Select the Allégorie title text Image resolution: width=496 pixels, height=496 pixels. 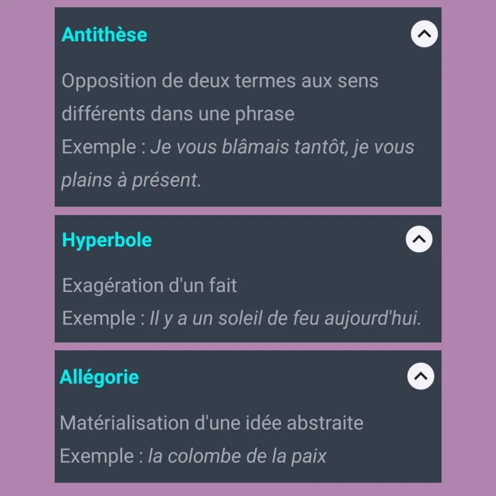tap(99, 376)
